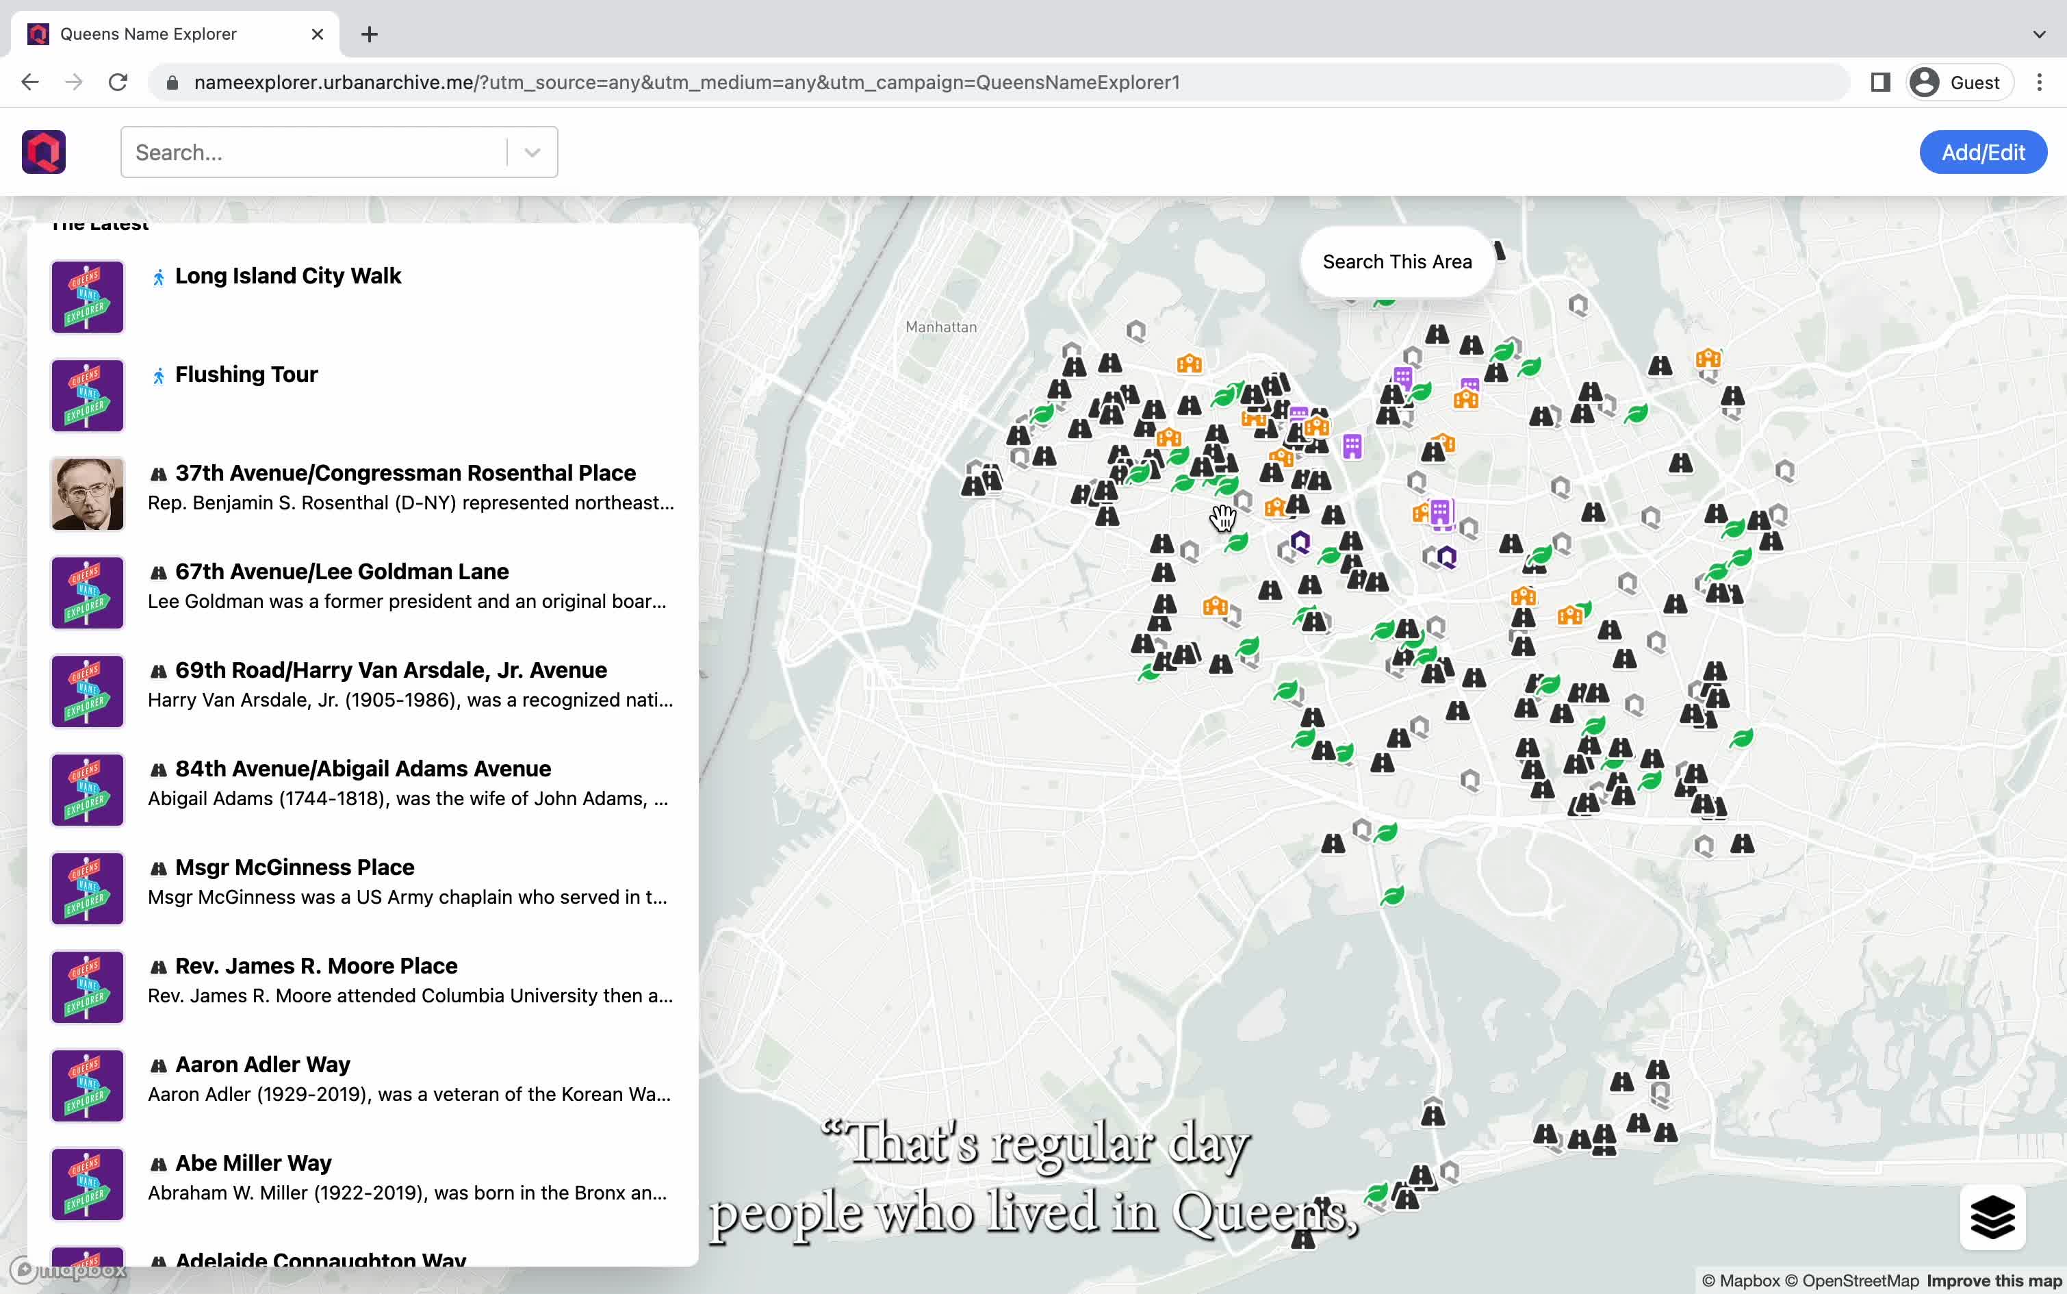This screenshot has height=1294, width=2067.
Task: Click Search This Area button
Action: (x=1396, y=262)
